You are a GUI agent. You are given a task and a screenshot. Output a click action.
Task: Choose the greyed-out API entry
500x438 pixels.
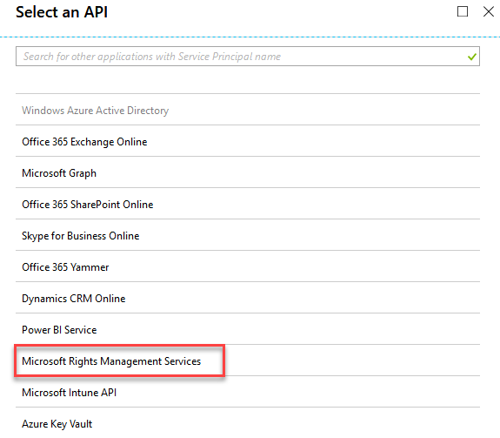coord(248,110)
